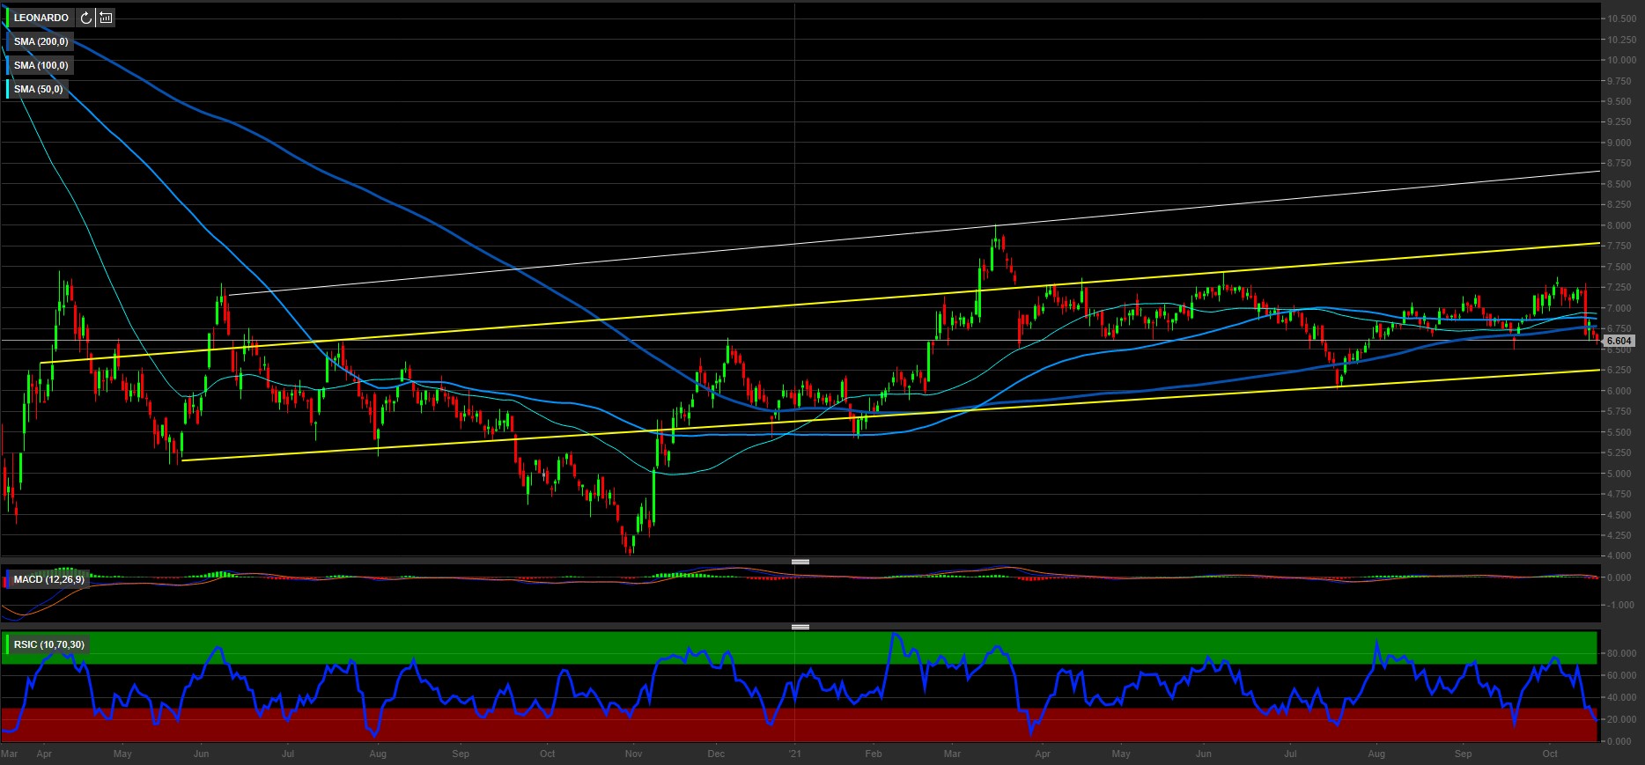The width and height of the screenshot is (1645, 765).
Task: Click the 4.000 price axis label
Action: (1621, 555)
